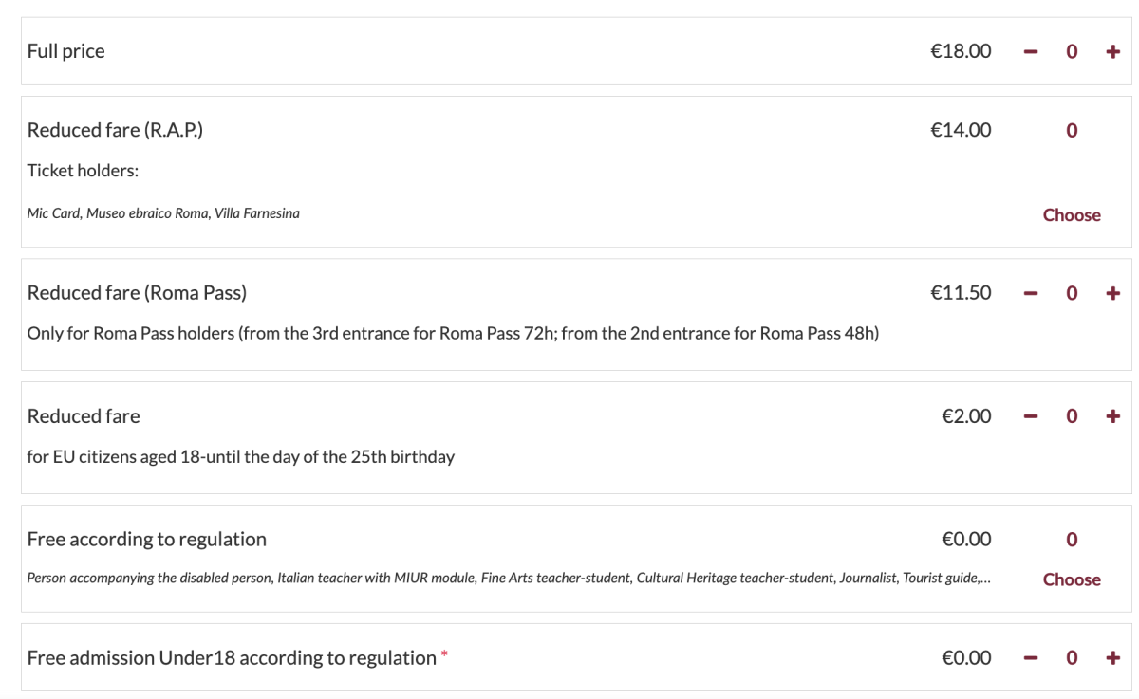Image resolution: width=1139 pixels, height=699 pixels.
Task: Click the Full price ticket row title
Action: (65, 51)
